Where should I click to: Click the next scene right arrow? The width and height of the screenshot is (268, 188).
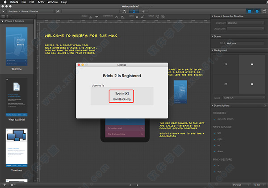click(138, 185)
